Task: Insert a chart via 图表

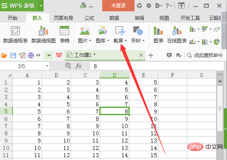Action: [x=158, y=35]
